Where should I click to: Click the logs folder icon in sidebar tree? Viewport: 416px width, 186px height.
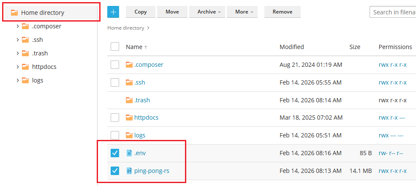coord(25,80)
